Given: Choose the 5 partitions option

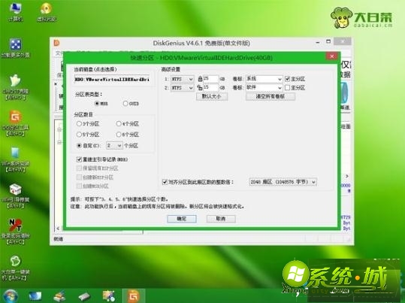Looking at the screenshot, I should tap(79, 135).
